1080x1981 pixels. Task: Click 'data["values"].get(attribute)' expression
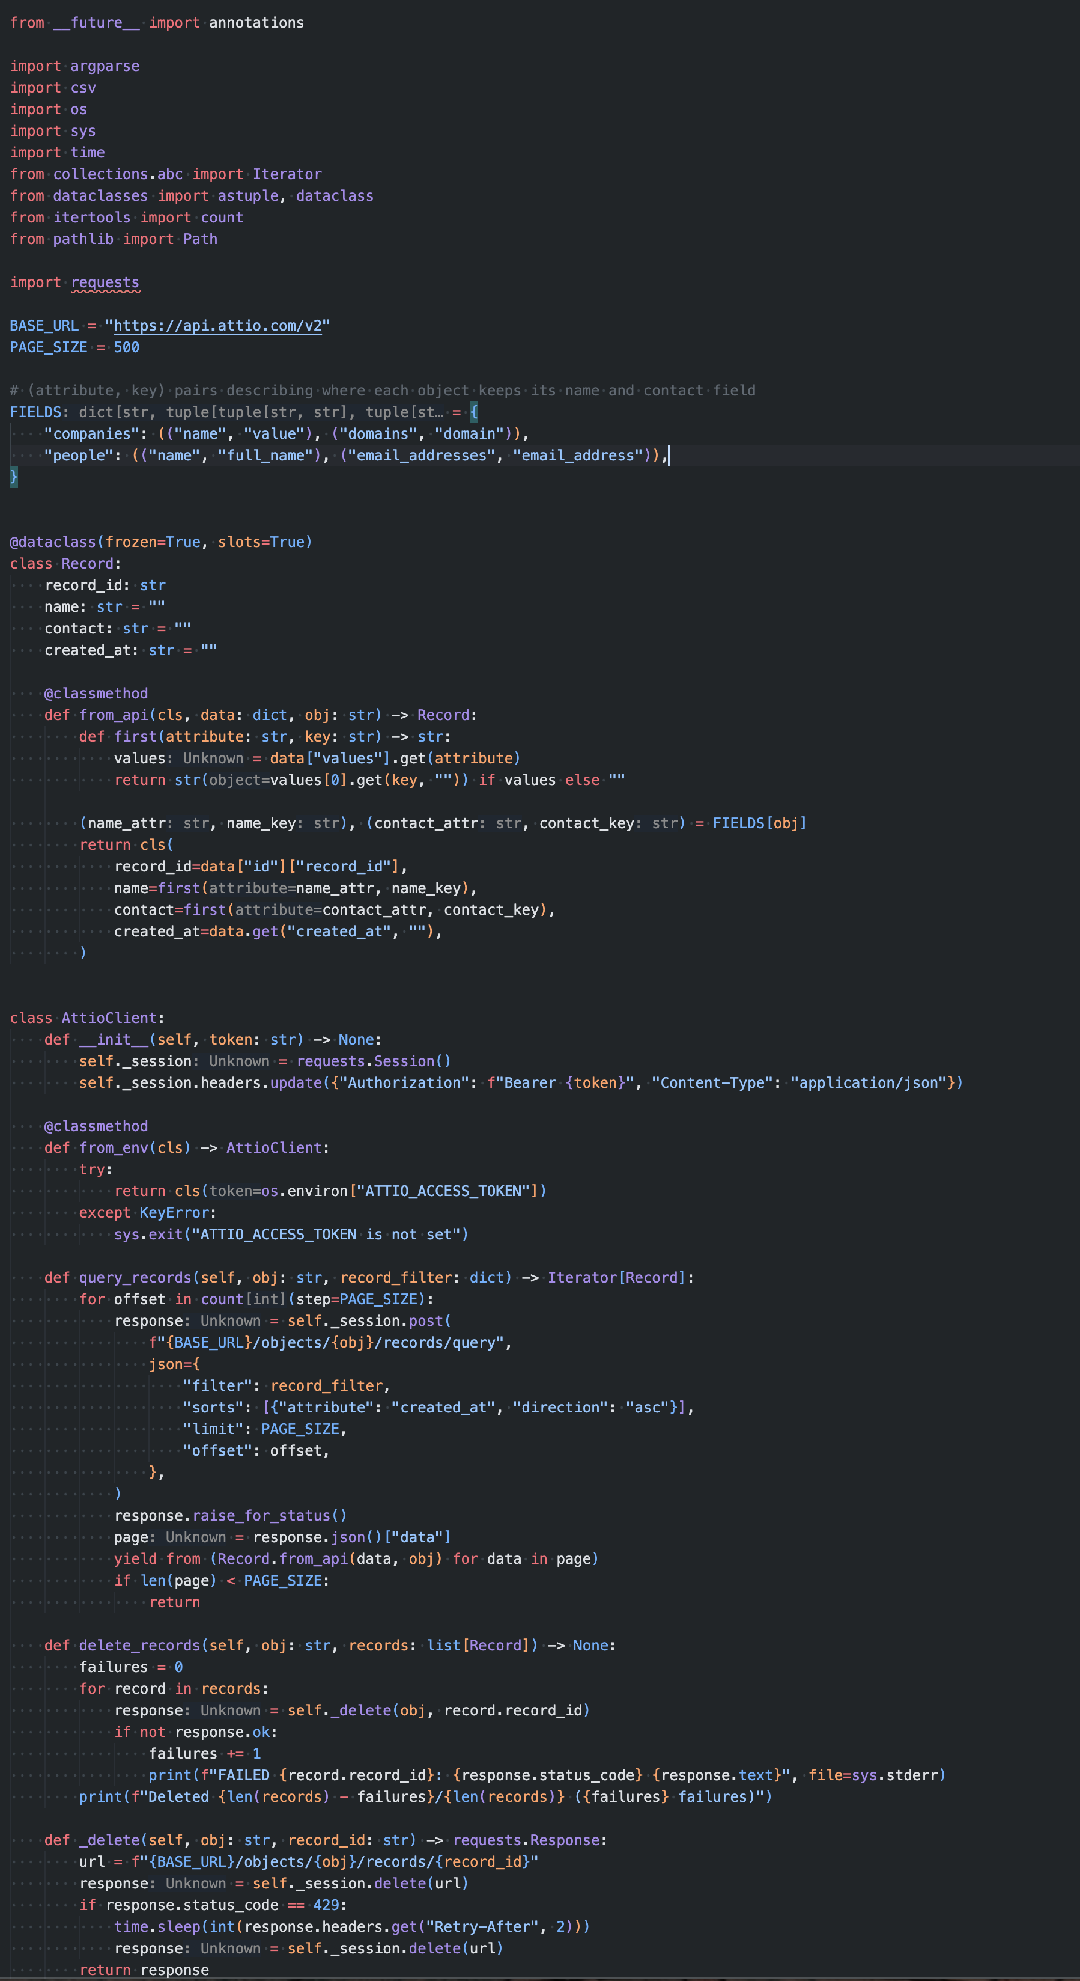pos(395,757)
